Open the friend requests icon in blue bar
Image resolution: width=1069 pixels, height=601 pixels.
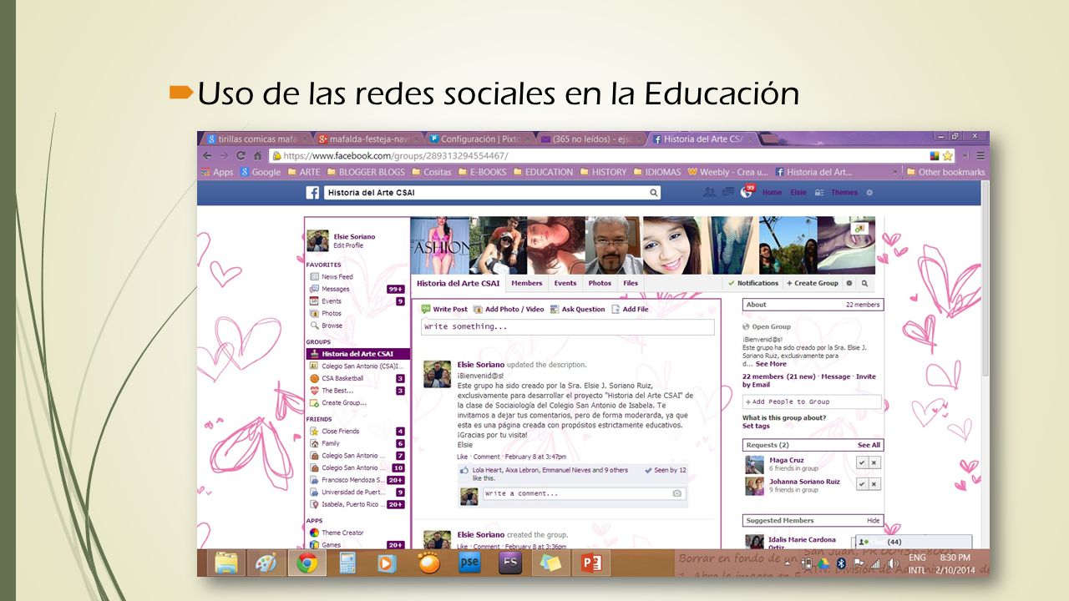click(709, 192)
